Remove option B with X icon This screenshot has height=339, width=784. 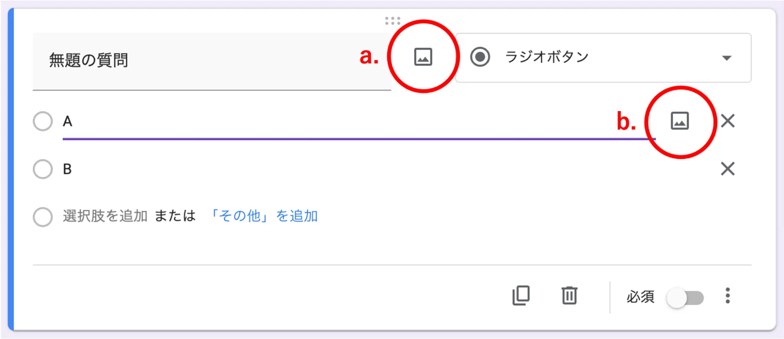[728, 169]
